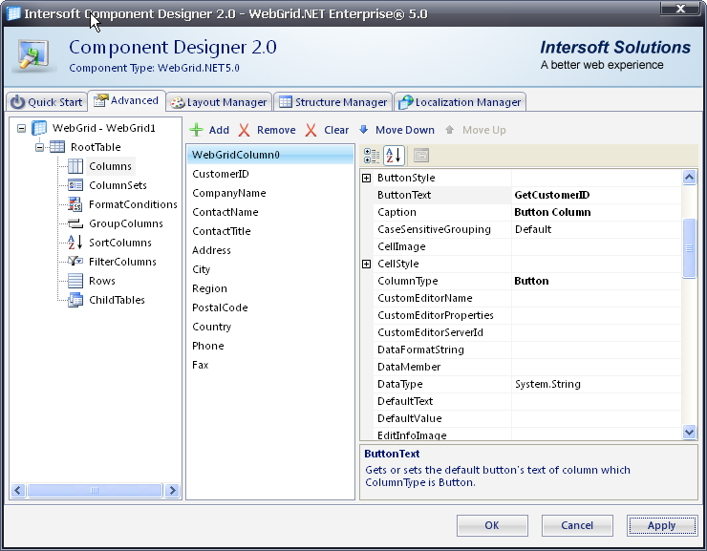Select WebGridColumn0 in the column list
The width and height of the screenshot is (707, 551).
tap(270, 155)
